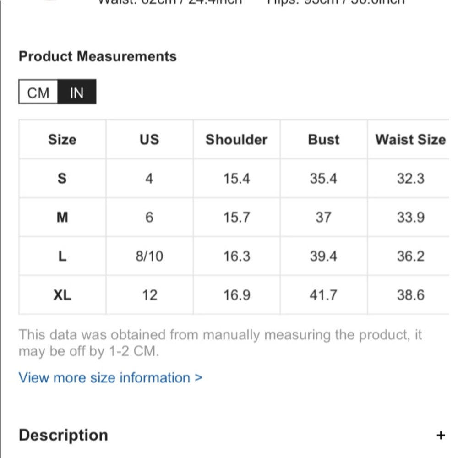This screenshot has height=458, width=458.
Task: Click the Description heading
Action: [x=63, y=435]
